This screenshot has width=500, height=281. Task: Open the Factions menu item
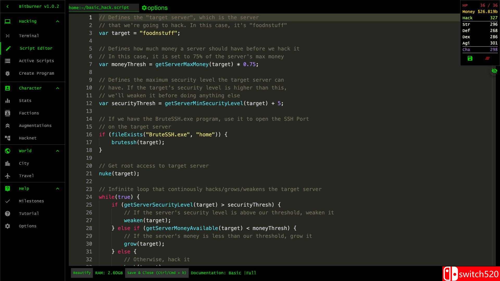(x=29, y=113)
